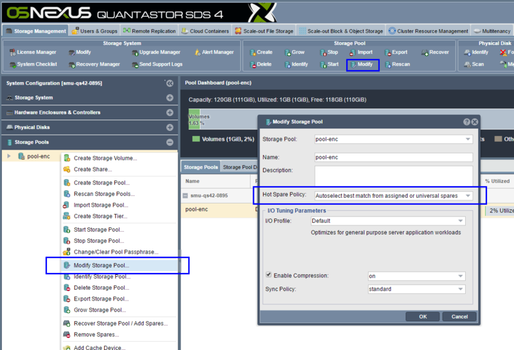Open System Checklist
The image size is (514, 350).
[33, 64]
